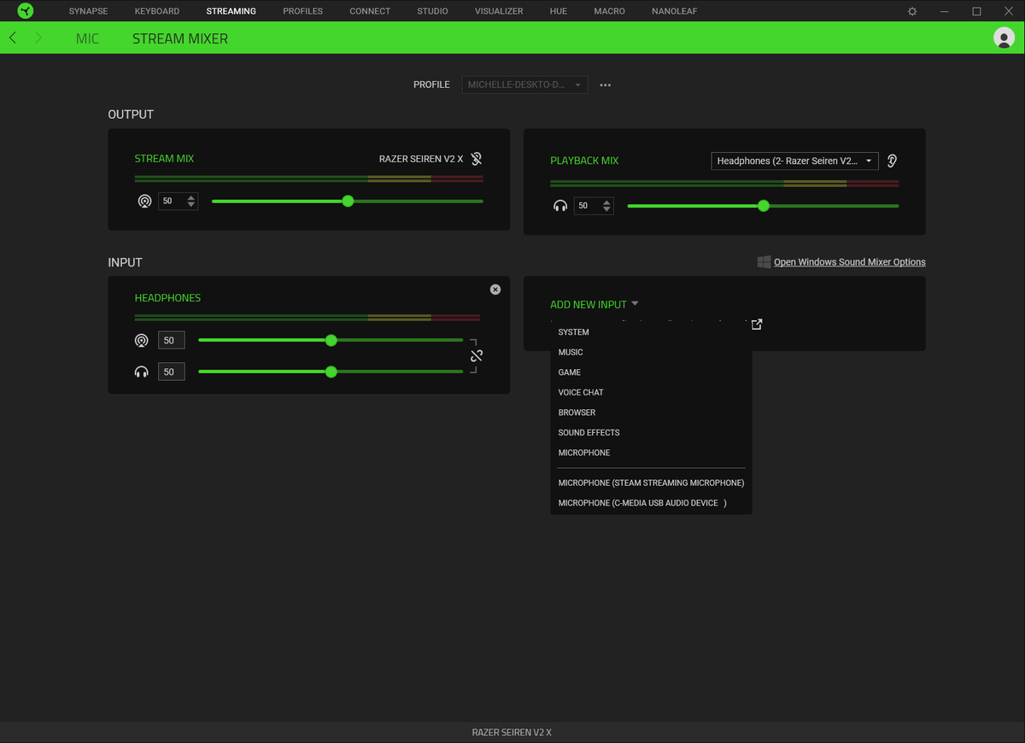Switch to the Macro tab
The image size is (1025, 743).
tap(610, 11)
